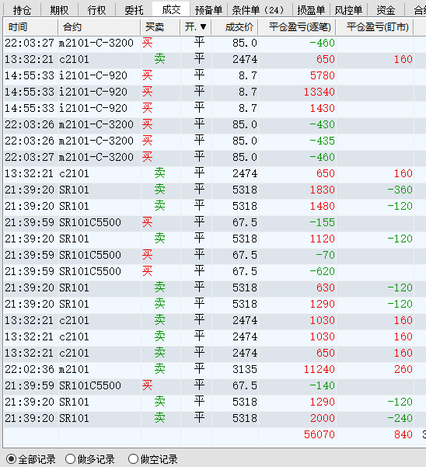Open the 持仓 tab
The image size is (426, 467).
pos(22,10)
